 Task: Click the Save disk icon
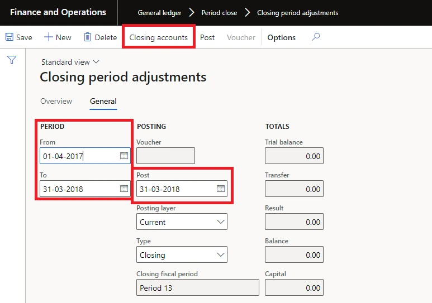coord(10,37)
